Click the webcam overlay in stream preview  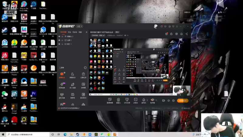(x=181, y=90)
